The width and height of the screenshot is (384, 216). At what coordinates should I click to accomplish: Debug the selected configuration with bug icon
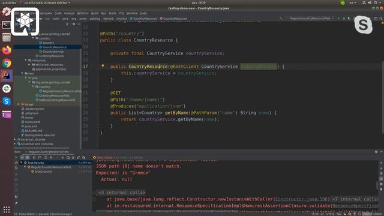(x=344, y=19)
